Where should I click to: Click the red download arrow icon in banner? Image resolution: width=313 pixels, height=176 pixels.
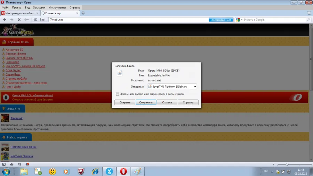6,97
